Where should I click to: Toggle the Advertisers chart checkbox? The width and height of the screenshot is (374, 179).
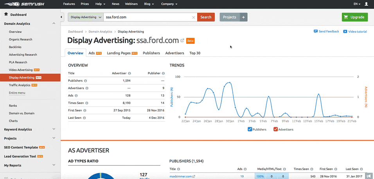(x=275, y=129)
